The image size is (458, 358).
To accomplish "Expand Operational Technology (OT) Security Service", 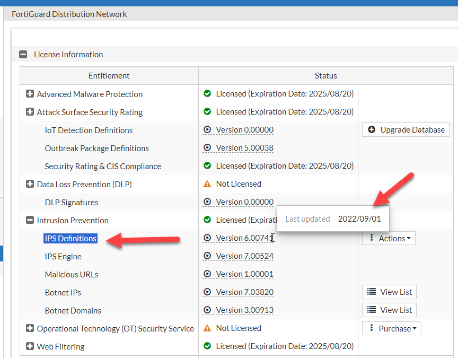I will click(30, 328).
